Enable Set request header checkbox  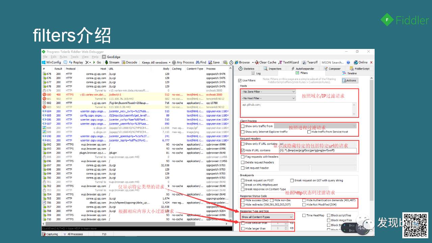(243, 168)
